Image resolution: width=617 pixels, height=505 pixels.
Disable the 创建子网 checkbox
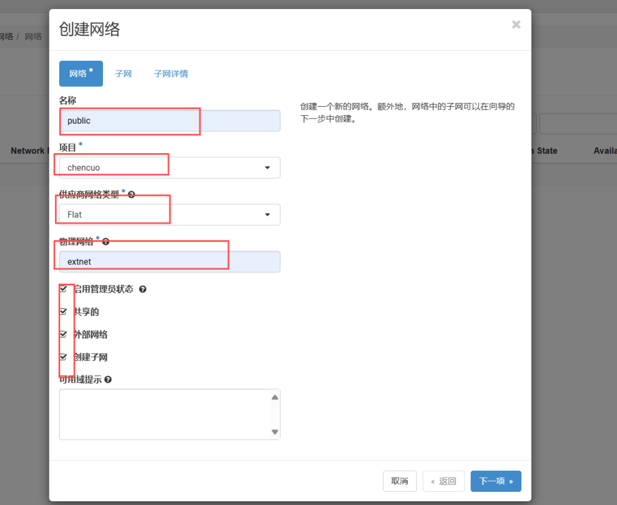(x=63, y=357)
